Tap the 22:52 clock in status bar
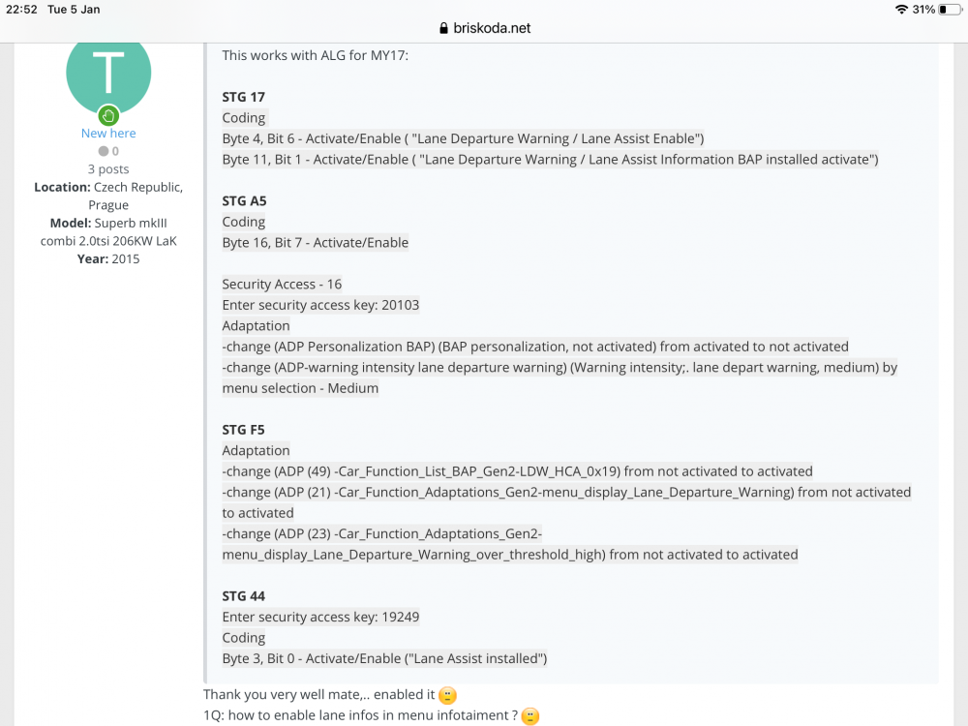Screen dimensions: 968x726 click(21, 10)
